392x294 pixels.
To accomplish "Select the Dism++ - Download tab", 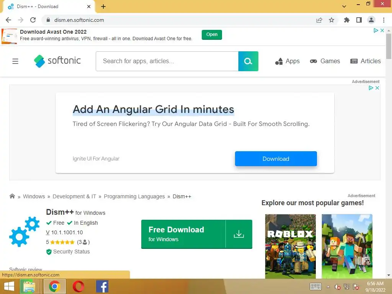I will [x=49, y=7].
